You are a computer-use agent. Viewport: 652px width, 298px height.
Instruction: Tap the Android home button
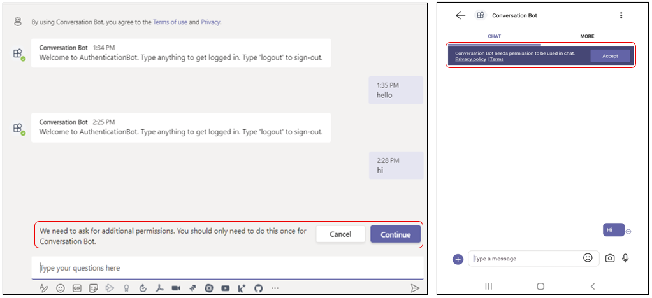click(540, 287)
